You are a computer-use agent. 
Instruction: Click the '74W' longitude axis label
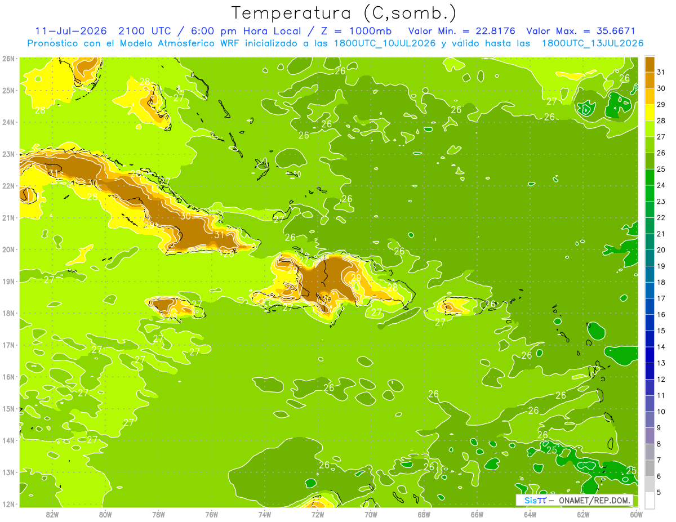click(x=264, y=514)
